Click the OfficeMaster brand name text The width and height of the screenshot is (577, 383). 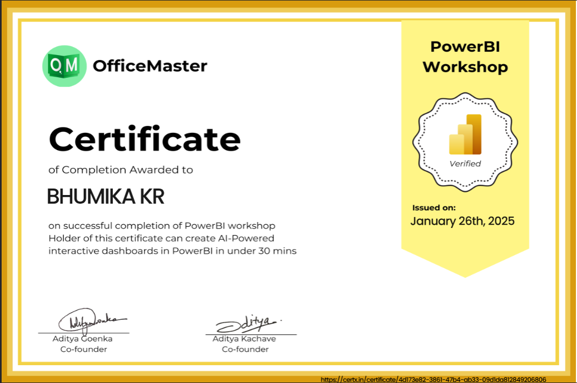[150, 66]
